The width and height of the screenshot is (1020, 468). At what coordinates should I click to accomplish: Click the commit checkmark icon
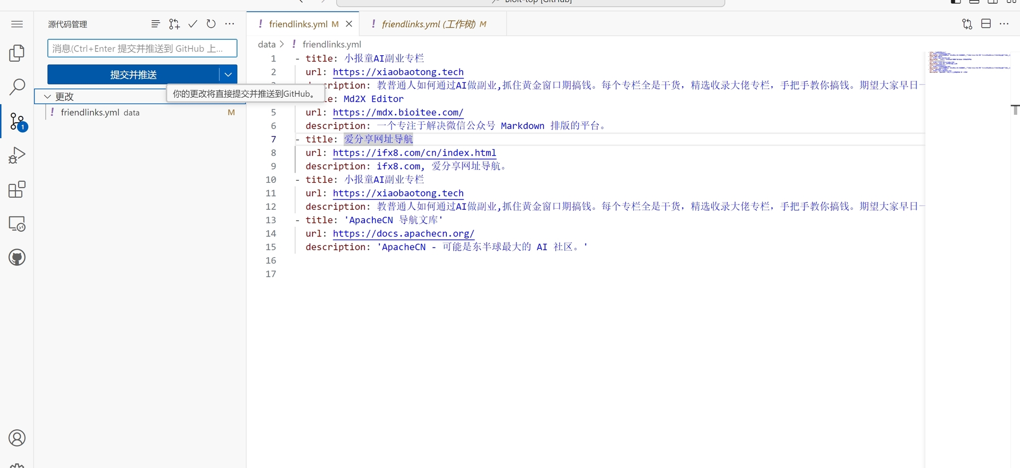pyautogui.click(x=193, y=24)
